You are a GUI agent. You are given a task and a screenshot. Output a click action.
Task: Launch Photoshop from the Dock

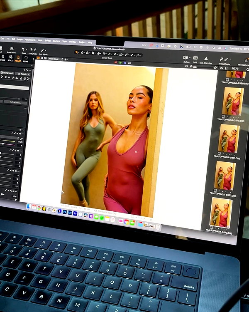click(65, 212)
